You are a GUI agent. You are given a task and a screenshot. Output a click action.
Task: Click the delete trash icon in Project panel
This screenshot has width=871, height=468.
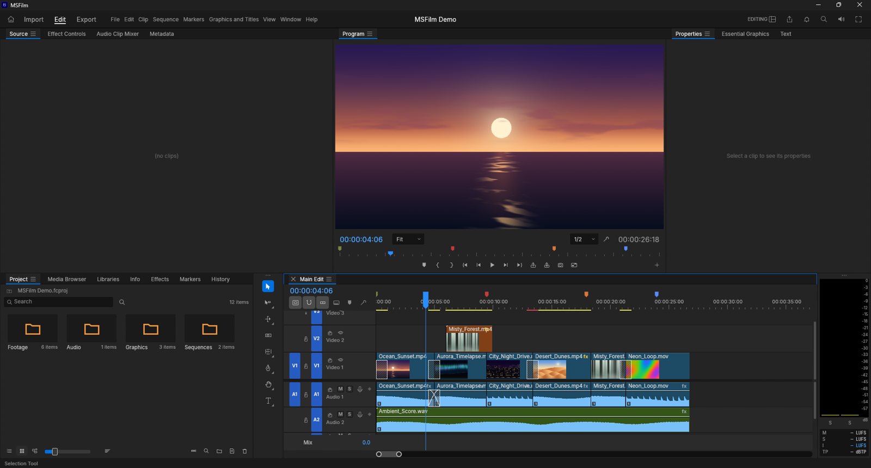[244, 451]
